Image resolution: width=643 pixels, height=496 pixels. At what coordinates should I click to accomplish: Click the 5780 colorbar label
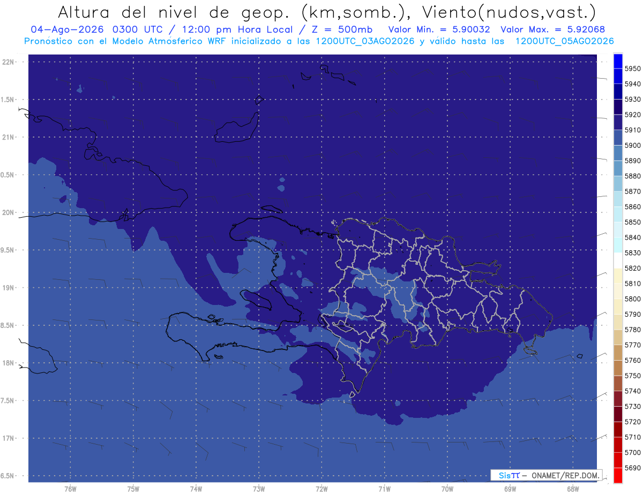pyautogui.click(x=632, y=330)
